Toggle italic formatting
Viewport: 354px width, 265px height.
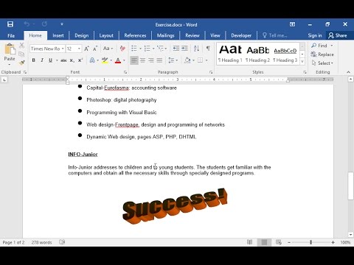point(42,60)
